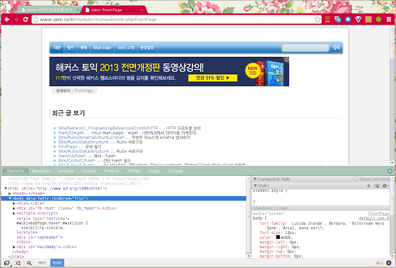The height and width of the screenshot is (268, 396).
Task: Select the Elements panel tab
Action: 15,171
